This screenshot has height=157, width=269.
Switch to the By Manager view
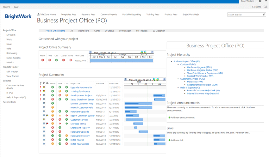(x=125, y=31)
